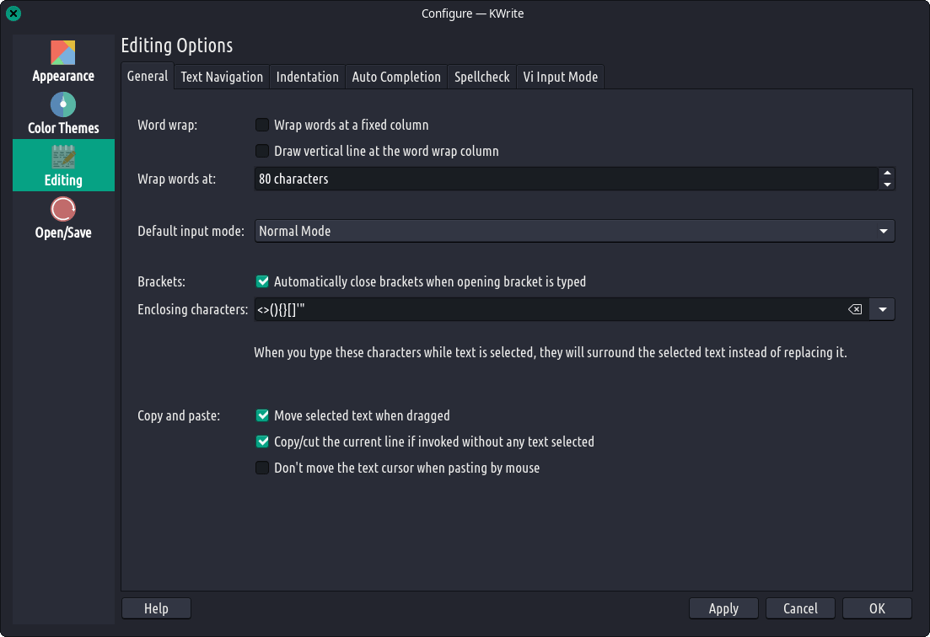Image resolution: width=930 pixels, height=637 pixels.
Task: Increase wrap column with up arrow
Action: click(886, 174)
